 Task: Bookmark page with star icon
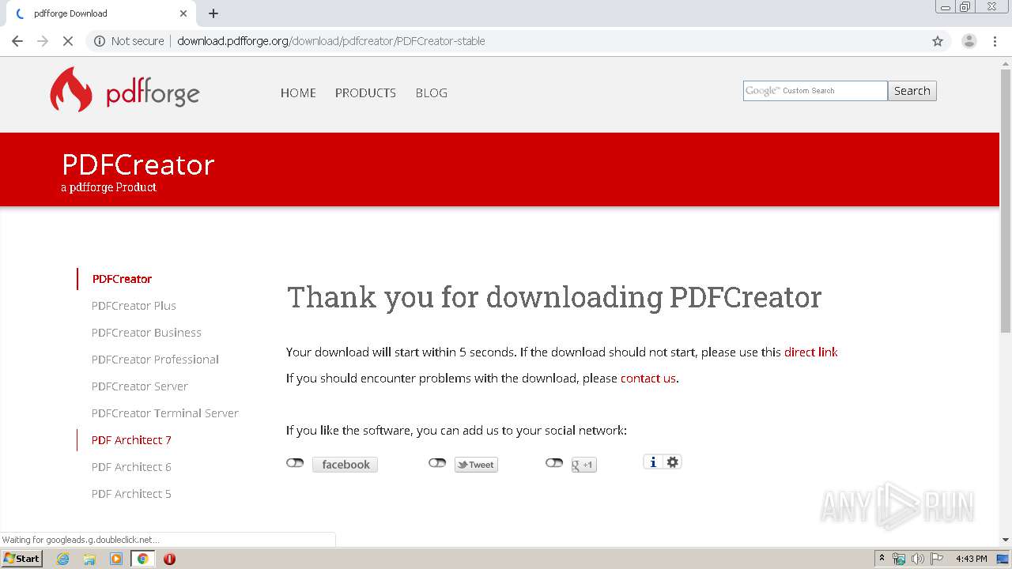938,41
